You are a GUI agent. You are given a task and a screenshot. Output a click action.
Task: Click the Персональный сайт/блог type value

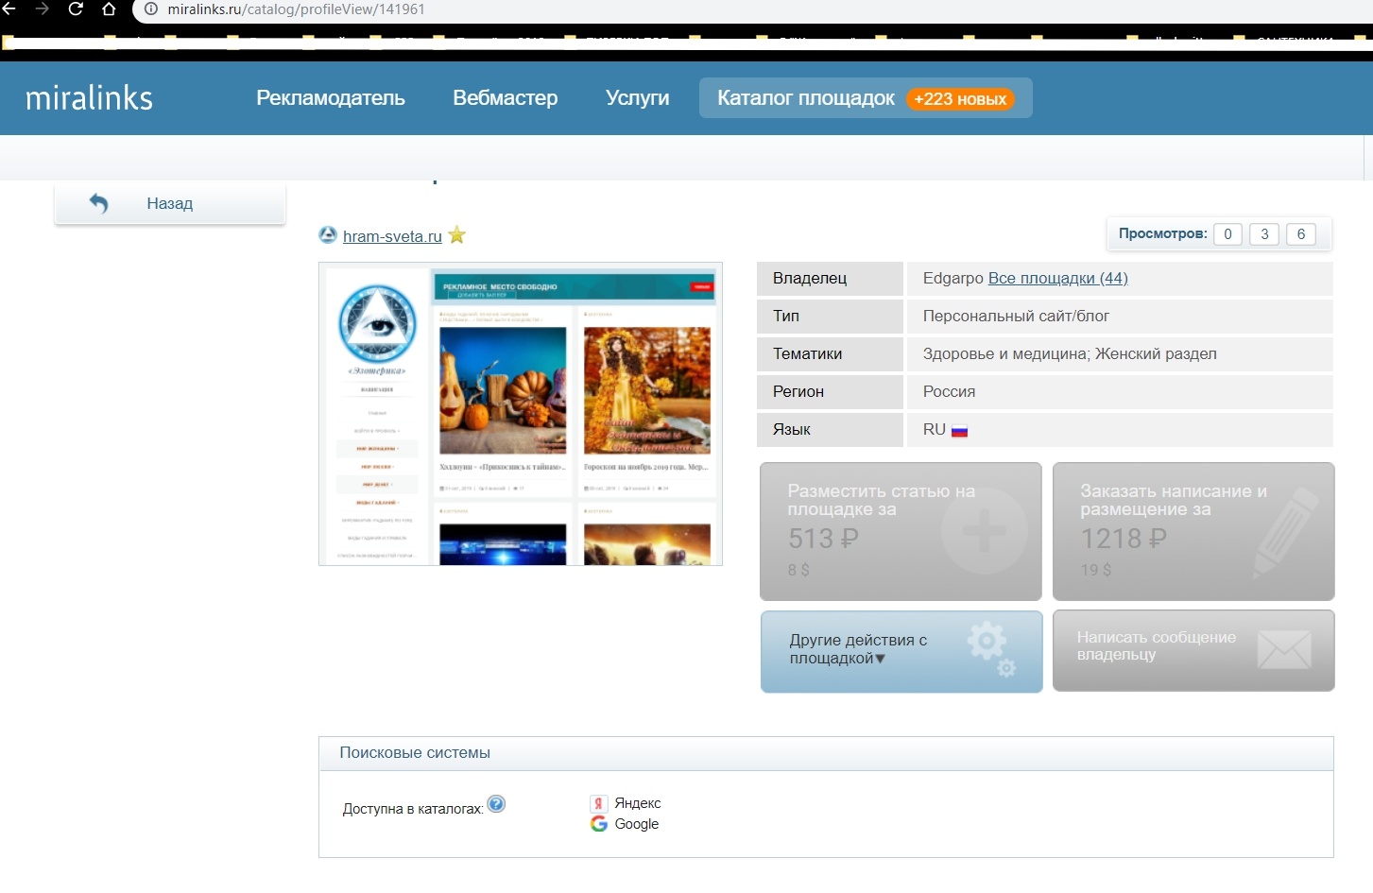coord(1016,316)
